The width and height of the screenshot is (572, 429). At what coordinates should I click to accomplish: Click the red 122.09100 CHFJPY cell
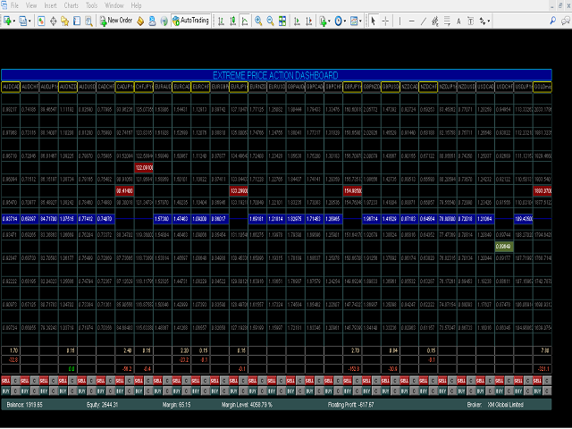144,167
